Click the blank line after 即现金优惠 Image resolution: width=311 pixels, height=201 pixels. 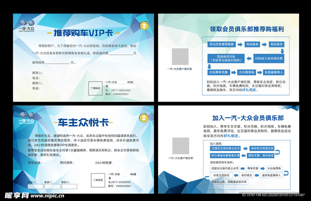[x=121, y=54]
